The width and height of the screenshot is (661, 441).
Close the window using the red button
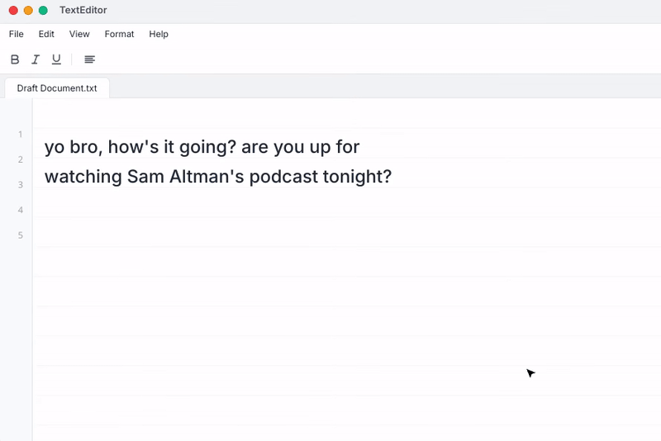coord(13,11)
